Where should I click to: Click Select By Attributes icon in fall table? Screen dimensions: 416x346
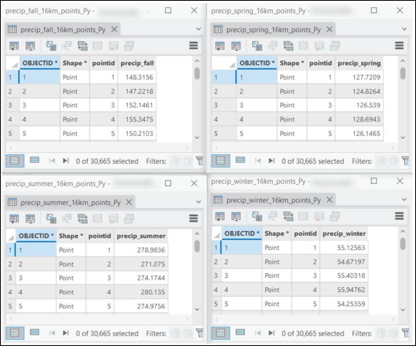coord(51,46)
